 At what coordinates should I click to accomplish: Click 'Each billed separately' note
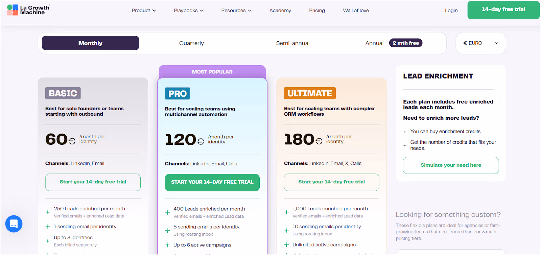click(75, 245)
